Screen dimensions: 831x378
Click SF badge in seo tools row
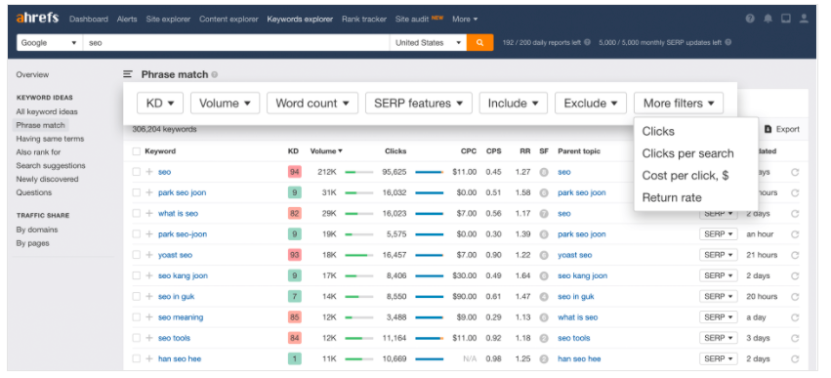coord(544,338)
